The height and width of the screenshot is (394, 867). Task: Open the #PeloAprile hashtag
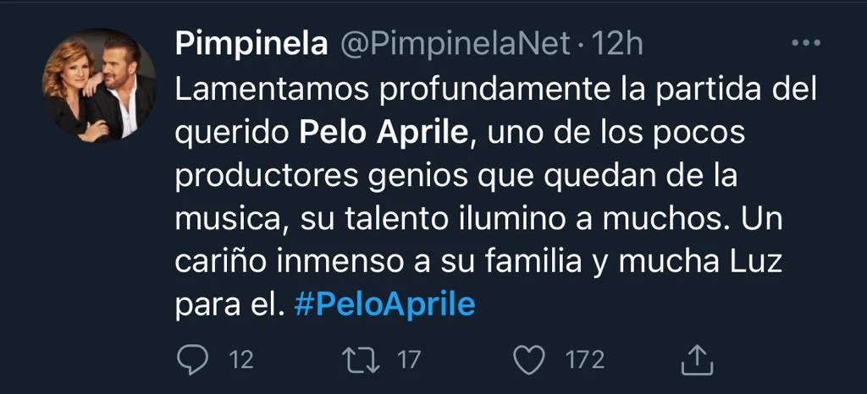tap(384, 304)
